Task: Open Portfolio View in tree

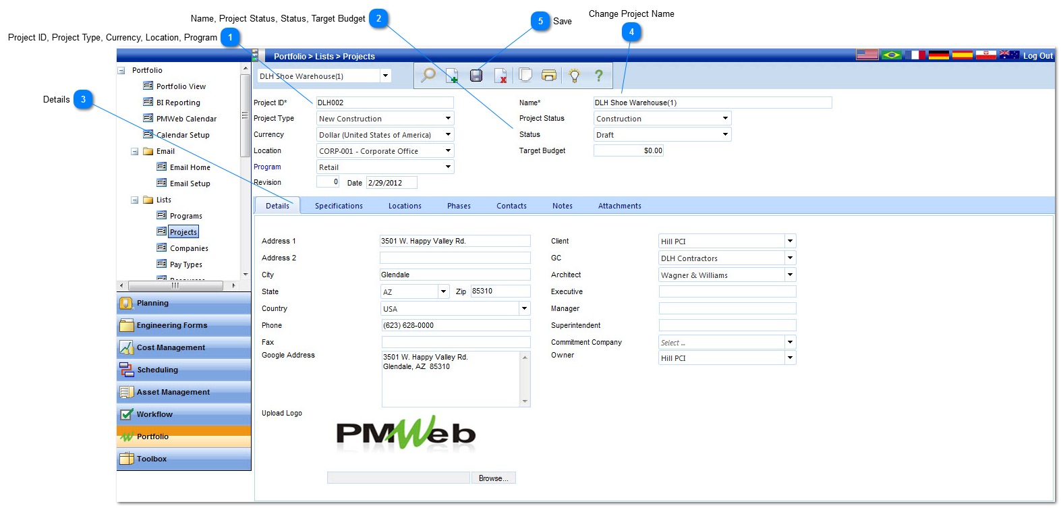Action: (181, 86)
